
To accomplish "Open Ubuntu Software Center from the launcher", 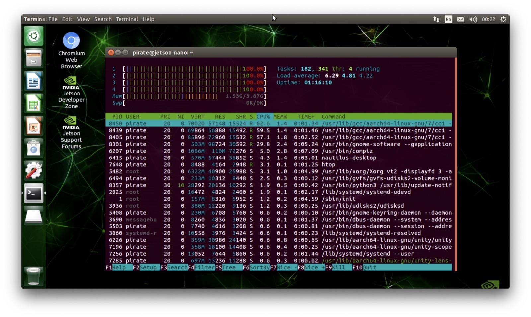I will coord(33,148).
